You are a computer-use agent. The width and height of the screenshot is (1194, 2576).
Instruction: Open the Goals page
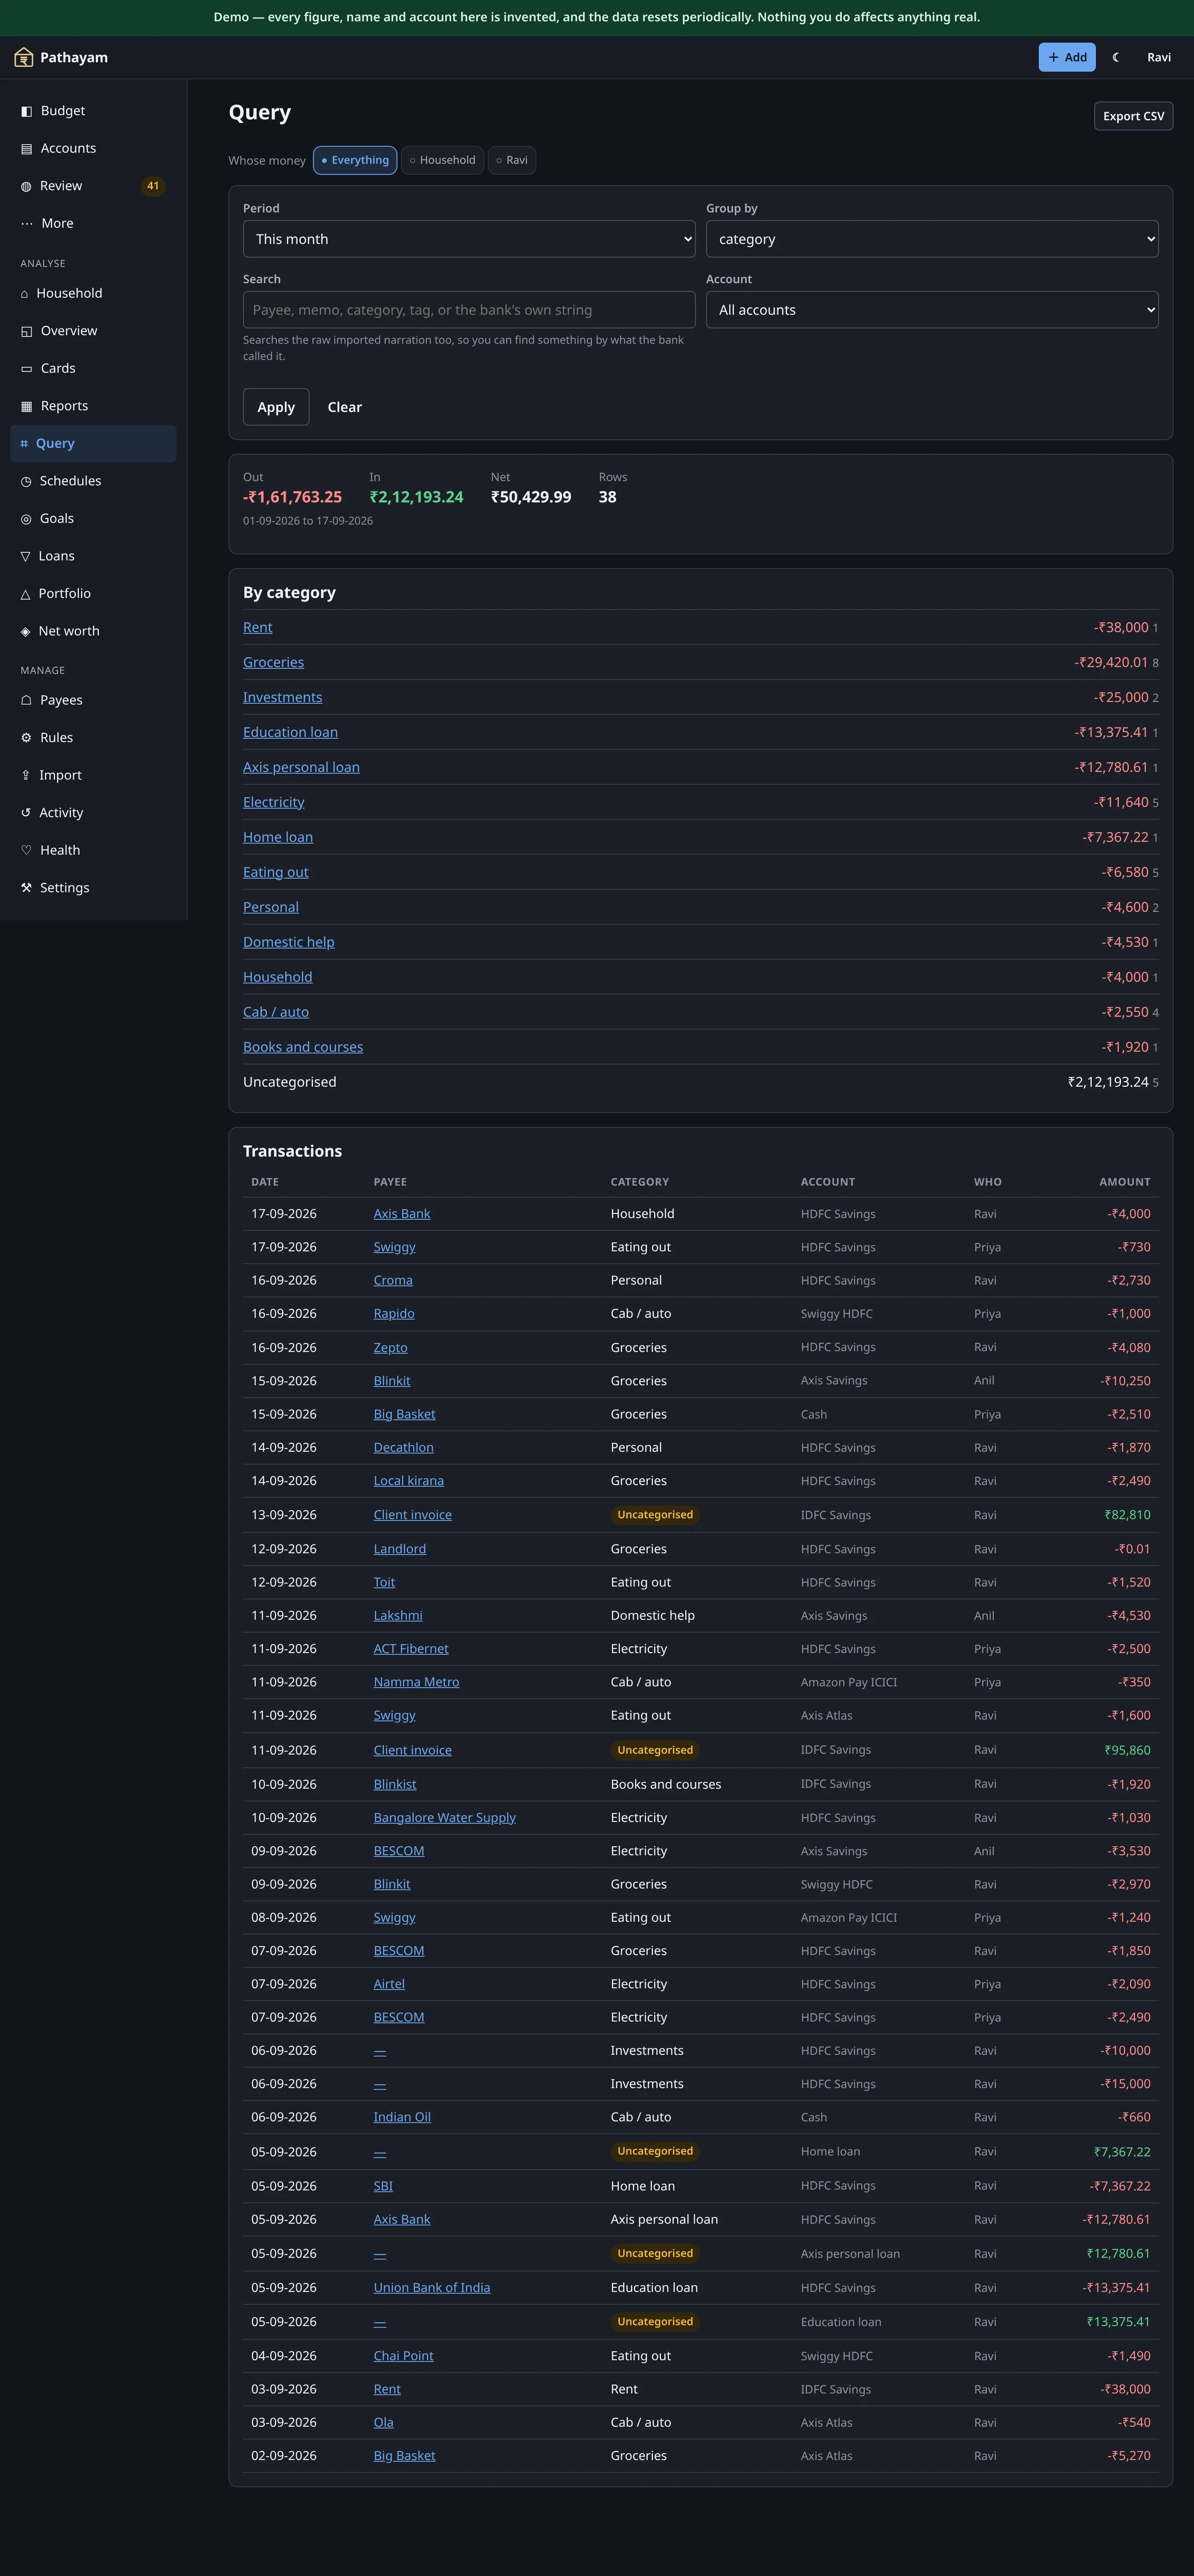[93, 518]
